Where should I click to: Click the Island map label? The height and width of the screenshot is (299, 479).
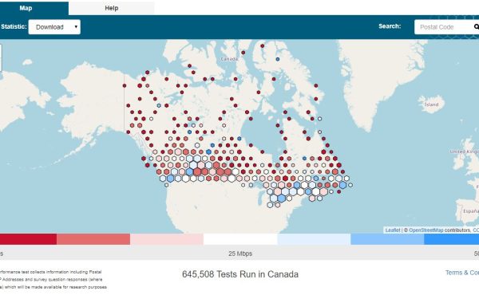[431, 104]
